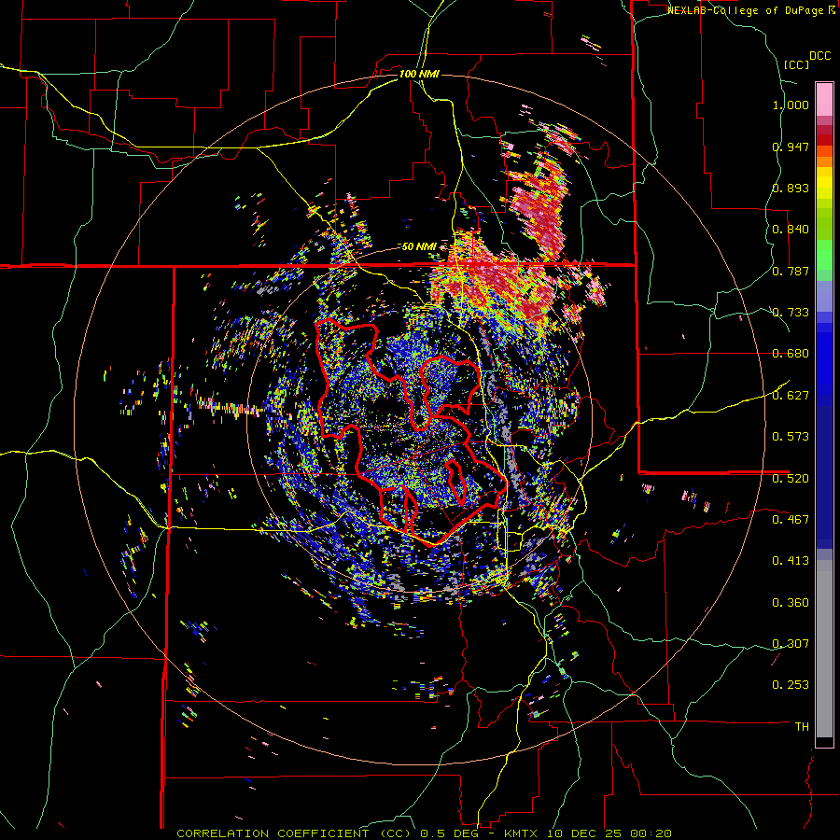Select the 0.520 scale value
This screenshot has height=840, width=840.
pyautogui.click(x=791, y=478)
